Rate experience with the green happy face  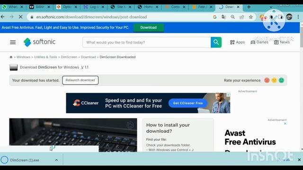(x=281, y=80)
